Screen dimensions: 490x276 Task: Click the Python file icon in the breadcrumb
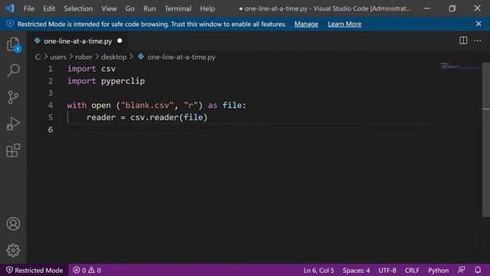[x=141, y=57]
